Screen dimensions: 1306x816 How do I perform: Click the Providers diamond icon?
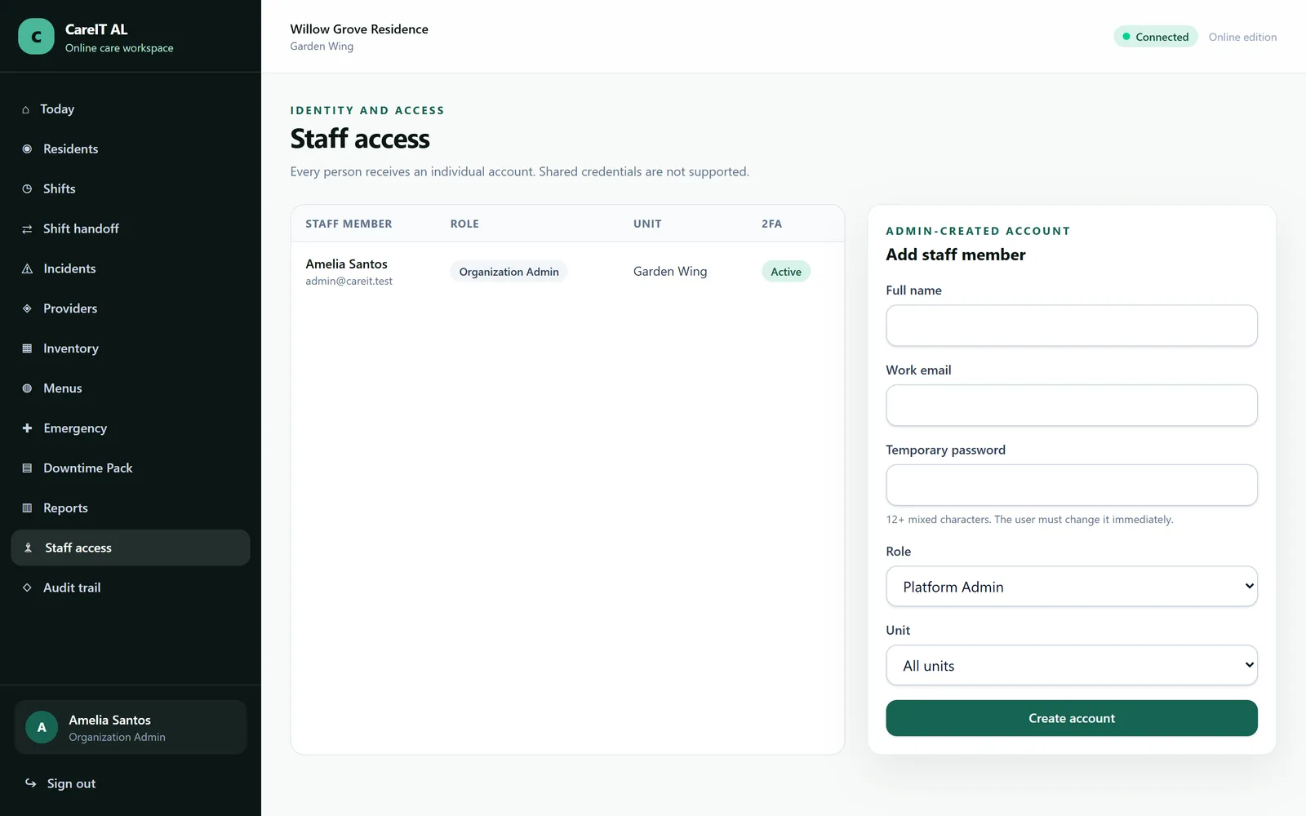[27, 308]
